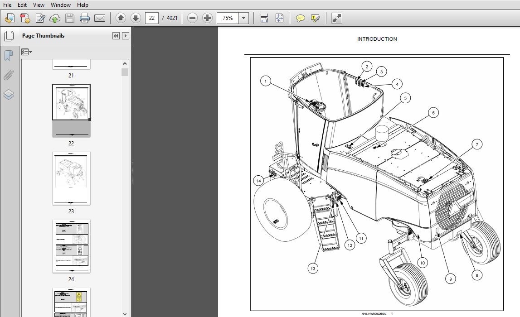Click the page number field showing 22
The height and width of the screenshot is (317, 520).
[152, 18]
